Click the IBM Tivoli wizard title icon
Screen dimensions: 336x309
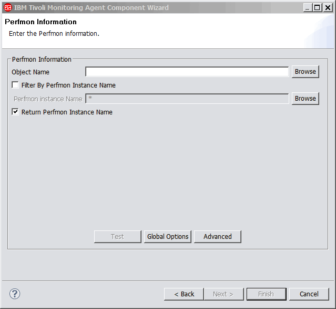pos(8,8)
